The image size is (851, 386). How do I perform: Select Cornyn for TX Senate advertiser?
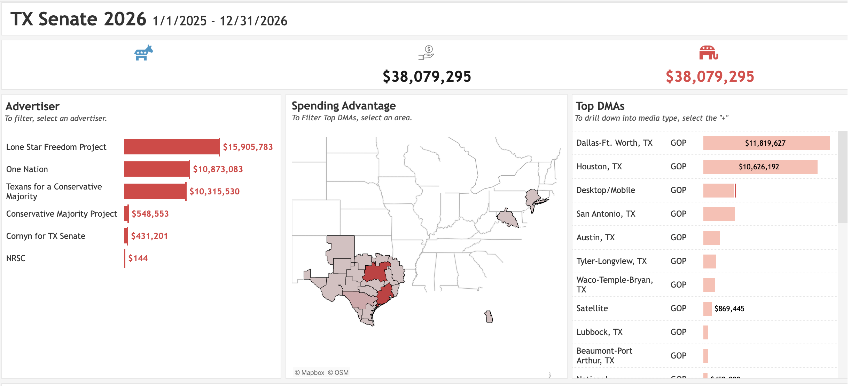click(46, 236)
